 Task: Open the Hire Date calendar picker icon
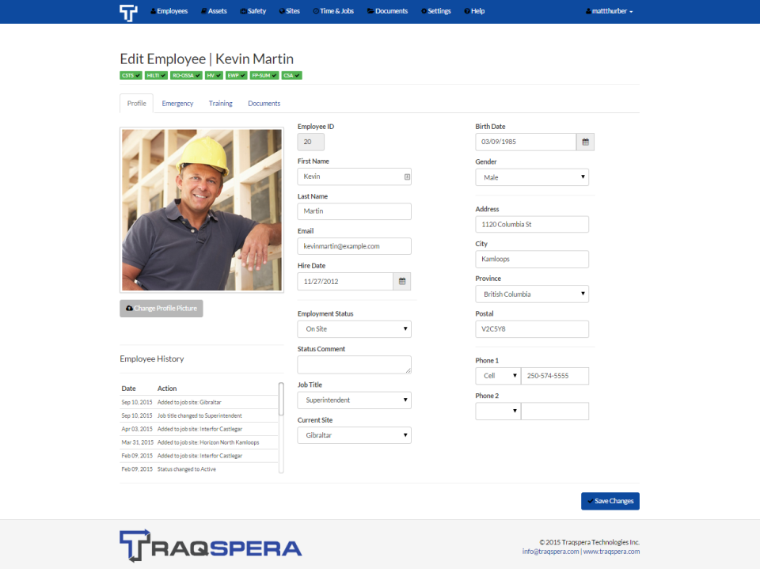click(x=402, y=281)
